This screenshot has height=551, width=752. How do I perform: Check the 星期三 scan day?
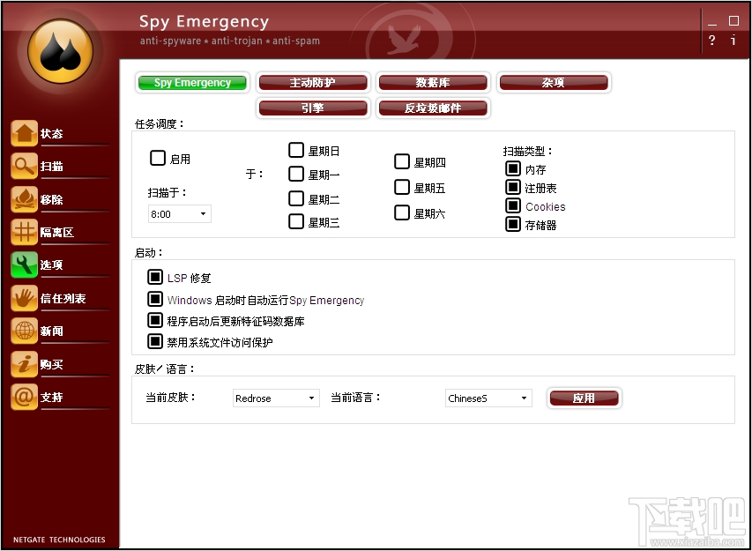tap(295, 221)
